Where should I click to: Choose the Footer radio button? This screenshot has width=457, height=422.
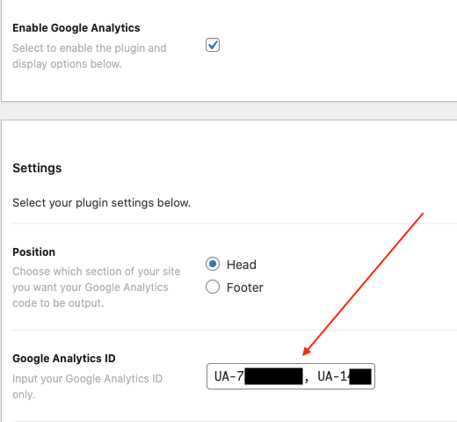(x=213, y=287)
